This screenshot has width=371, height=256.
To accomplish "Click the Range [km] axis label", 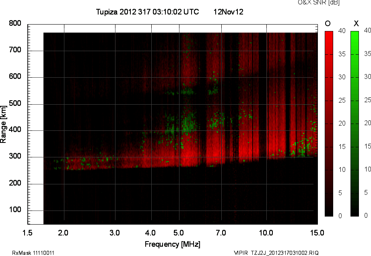I will click(x=4, y=124).
